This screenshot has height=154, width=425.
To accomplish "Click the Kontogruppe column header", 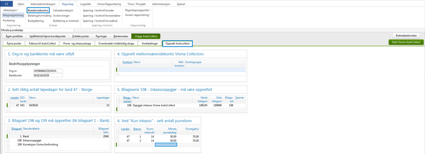I will [x=193, y=62].
